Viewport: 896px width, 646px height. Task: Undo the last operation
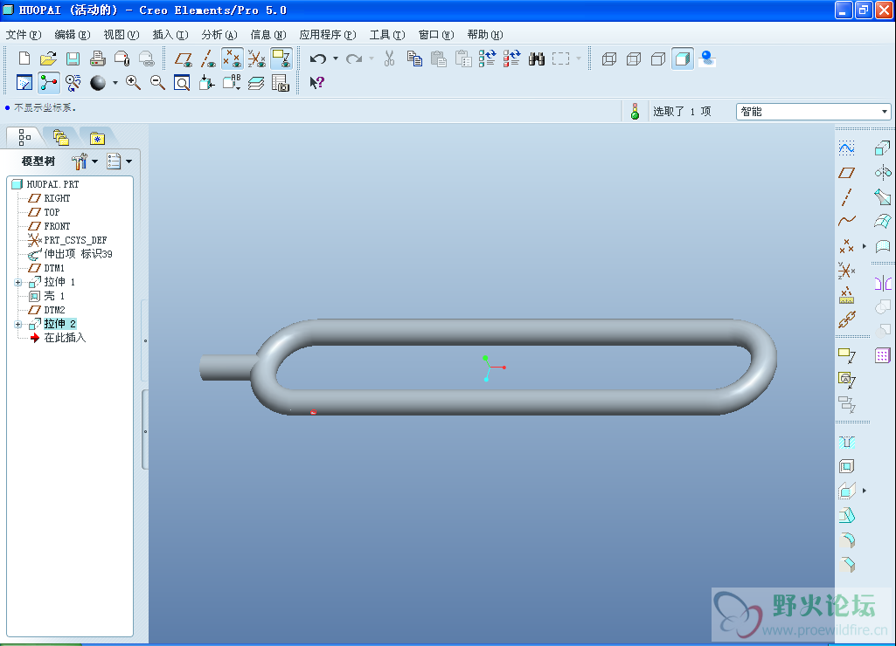coord(318,58)
